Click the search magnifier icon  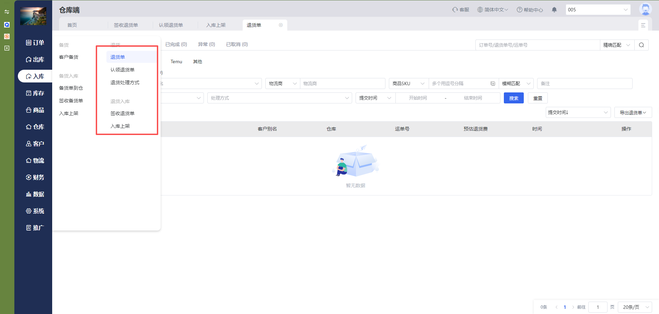(641, 45)
